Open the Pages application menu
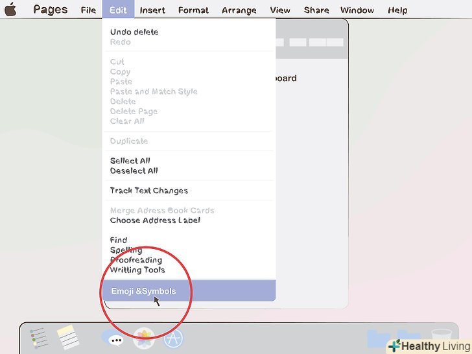The image size is (472, 354). 51,10
